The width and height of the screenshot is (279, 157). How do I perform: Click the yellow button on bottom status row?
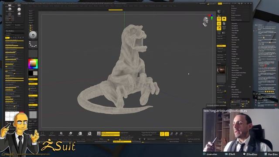coord(122,141)
